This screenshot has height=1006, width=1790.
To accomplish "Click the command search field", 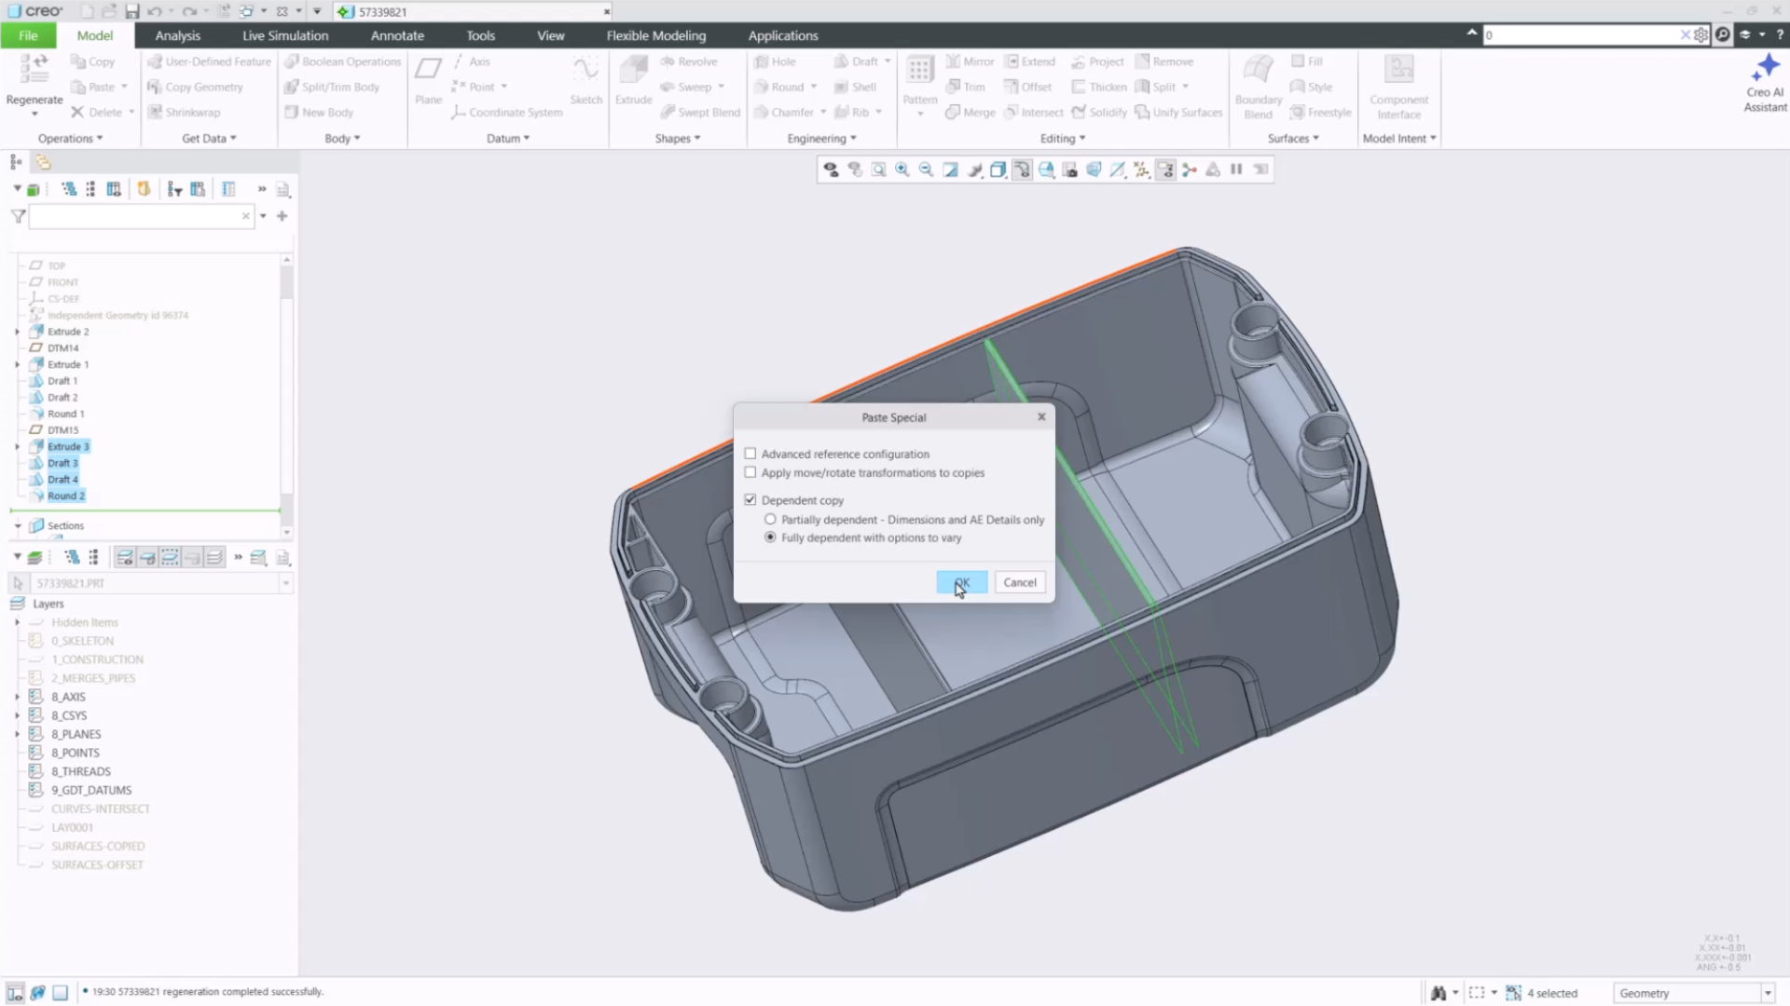I will 1582,34.
